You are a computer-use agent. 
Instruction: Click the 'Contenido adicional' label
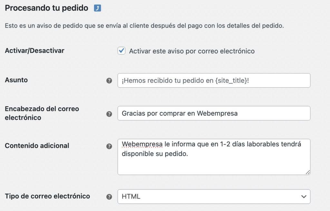(37, 145)
